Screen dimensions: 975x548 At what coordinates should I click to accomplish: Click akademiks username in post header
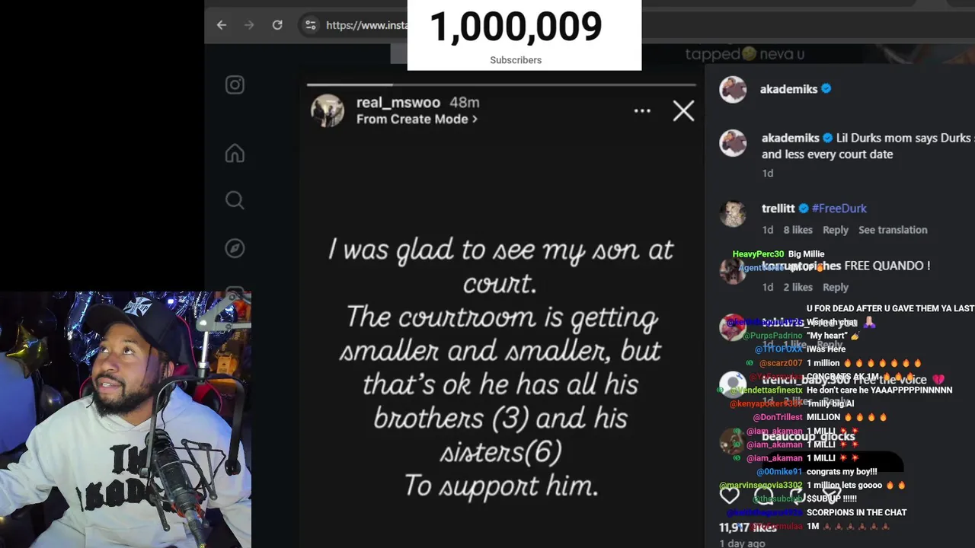(788, 89)
